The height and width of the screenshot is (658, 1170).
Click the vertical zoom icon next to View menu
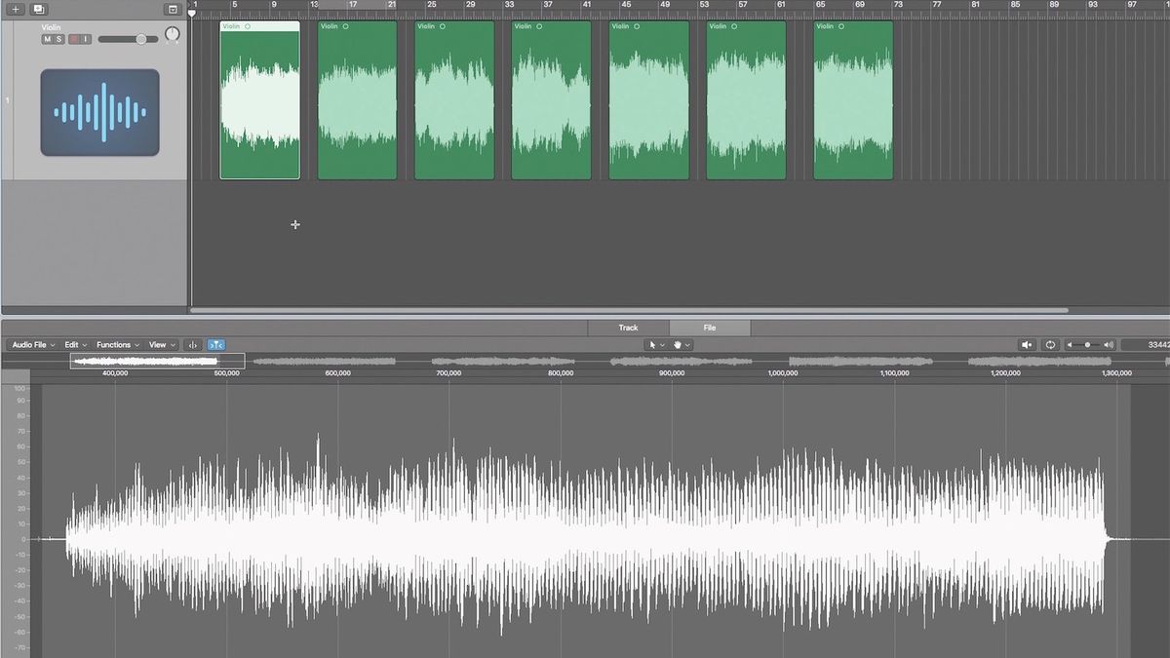pyautogui.click(x=193, y=344)
